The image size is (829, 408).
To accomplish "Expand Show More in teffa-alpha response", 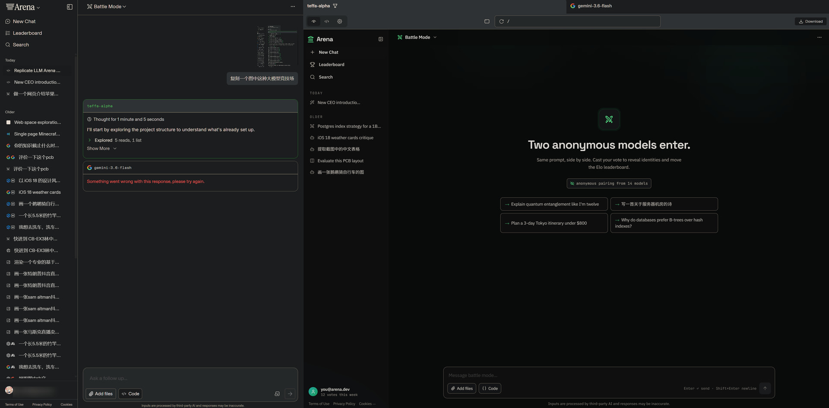I will [x=102, y=148].
